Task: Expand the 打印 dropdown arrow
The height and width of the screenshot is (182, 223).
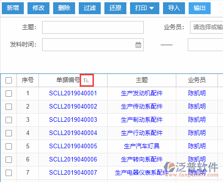Action: 152,8
